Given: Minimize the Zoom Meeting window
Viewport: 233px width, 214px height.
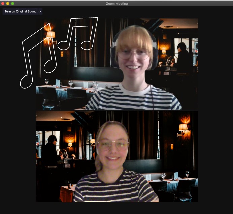Looking at the screenshot, I should (8, 4).
